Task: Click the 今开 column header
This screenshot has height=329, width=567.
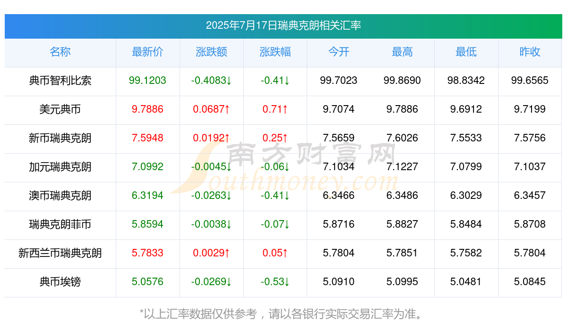Action: coord(339,52)
